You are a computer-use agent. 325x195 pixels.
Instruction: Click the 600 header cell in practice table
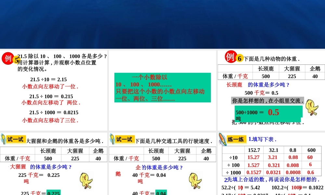311,150
